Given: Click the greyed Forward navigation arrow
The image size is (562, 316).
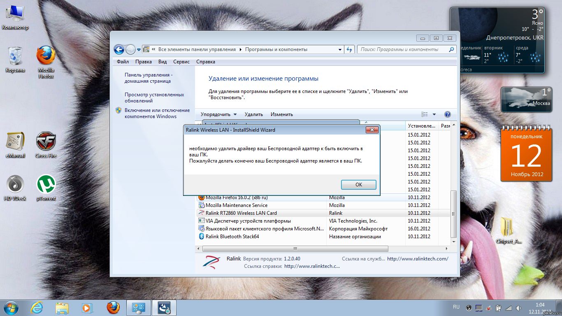Looking at the screenshot, I should click(x=130, y=50).
